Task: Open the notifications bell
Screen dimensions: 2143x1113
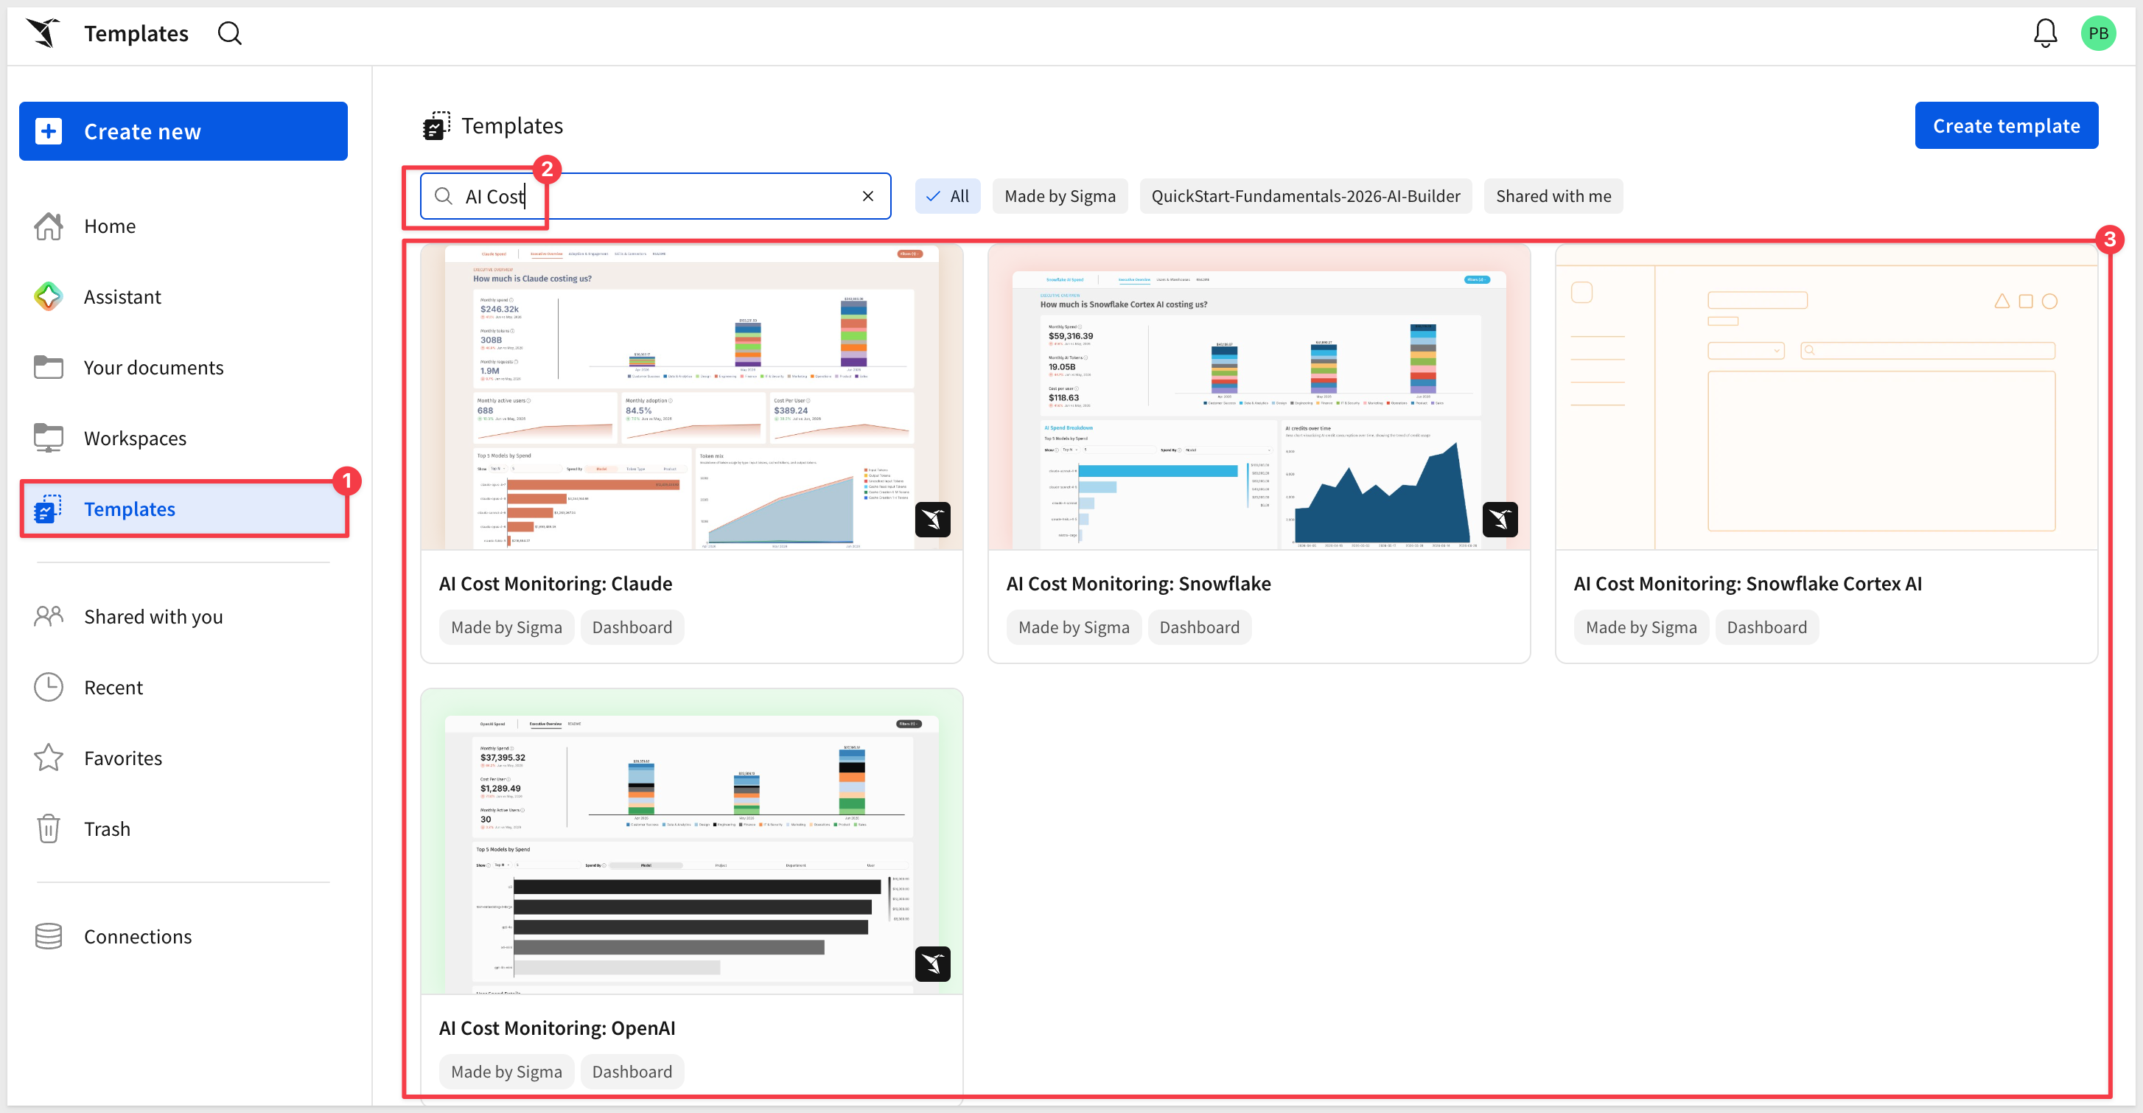Action: (2045, 33)
